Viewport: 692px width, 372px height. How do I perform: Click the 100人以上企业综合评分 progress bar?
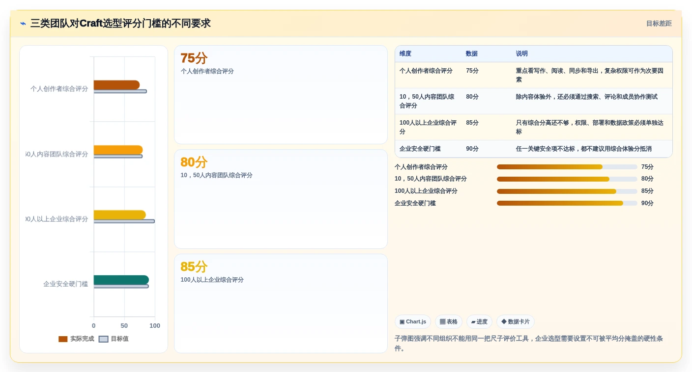point(567,191)
